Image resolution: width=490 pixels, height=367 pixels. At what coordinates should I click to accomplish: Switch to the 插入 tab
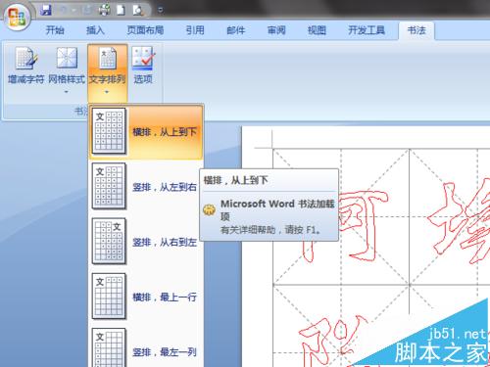click(x=95, y=30)
